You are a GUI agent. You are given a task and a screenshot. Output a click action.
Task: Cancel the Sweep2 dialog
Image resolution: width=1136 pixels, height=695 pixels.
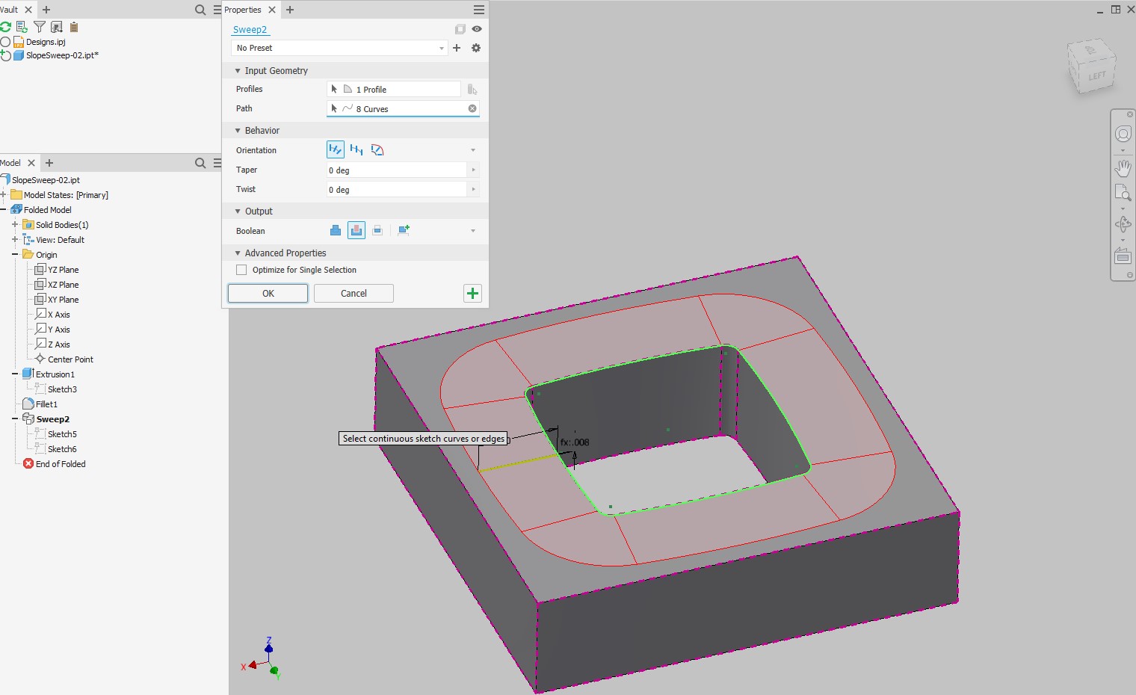[x=353, y=293]
